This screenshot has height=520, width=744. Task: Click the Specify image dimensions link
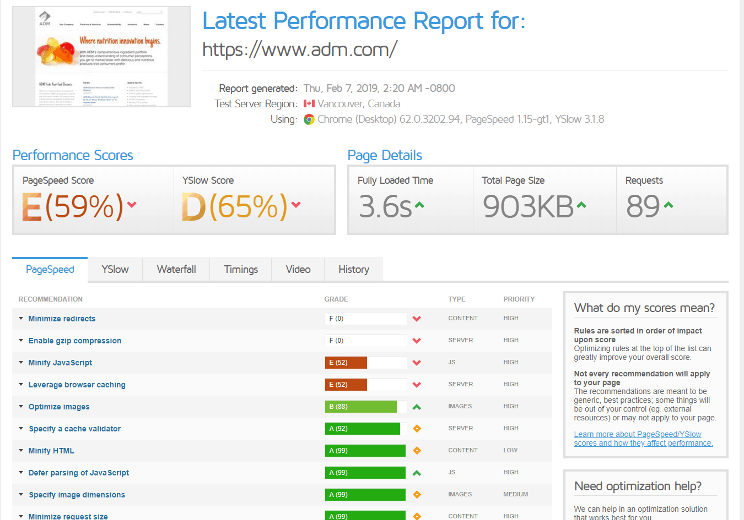77,495
